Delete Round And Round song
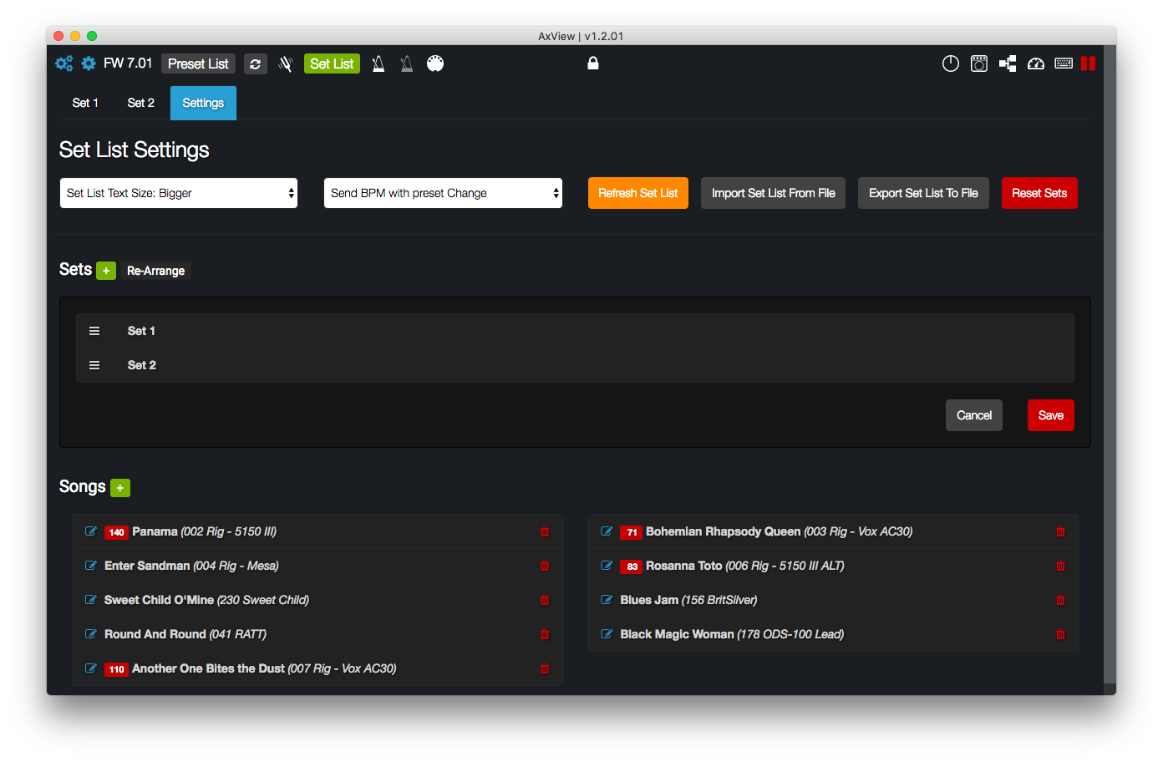This screenshot has height=762, width=1163. [545, 634]
